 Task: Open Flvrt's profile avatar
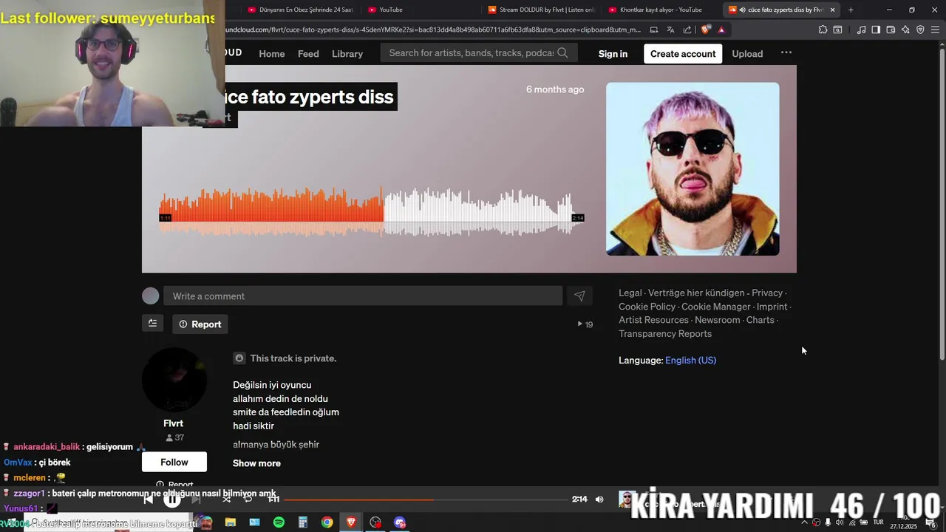click(x=174, y=380)
